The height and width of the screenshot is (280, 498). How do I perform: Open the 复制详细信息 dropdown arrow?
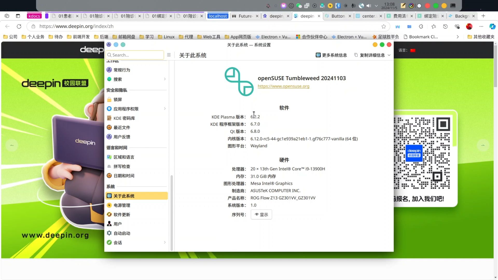click(x=389, y=55)
